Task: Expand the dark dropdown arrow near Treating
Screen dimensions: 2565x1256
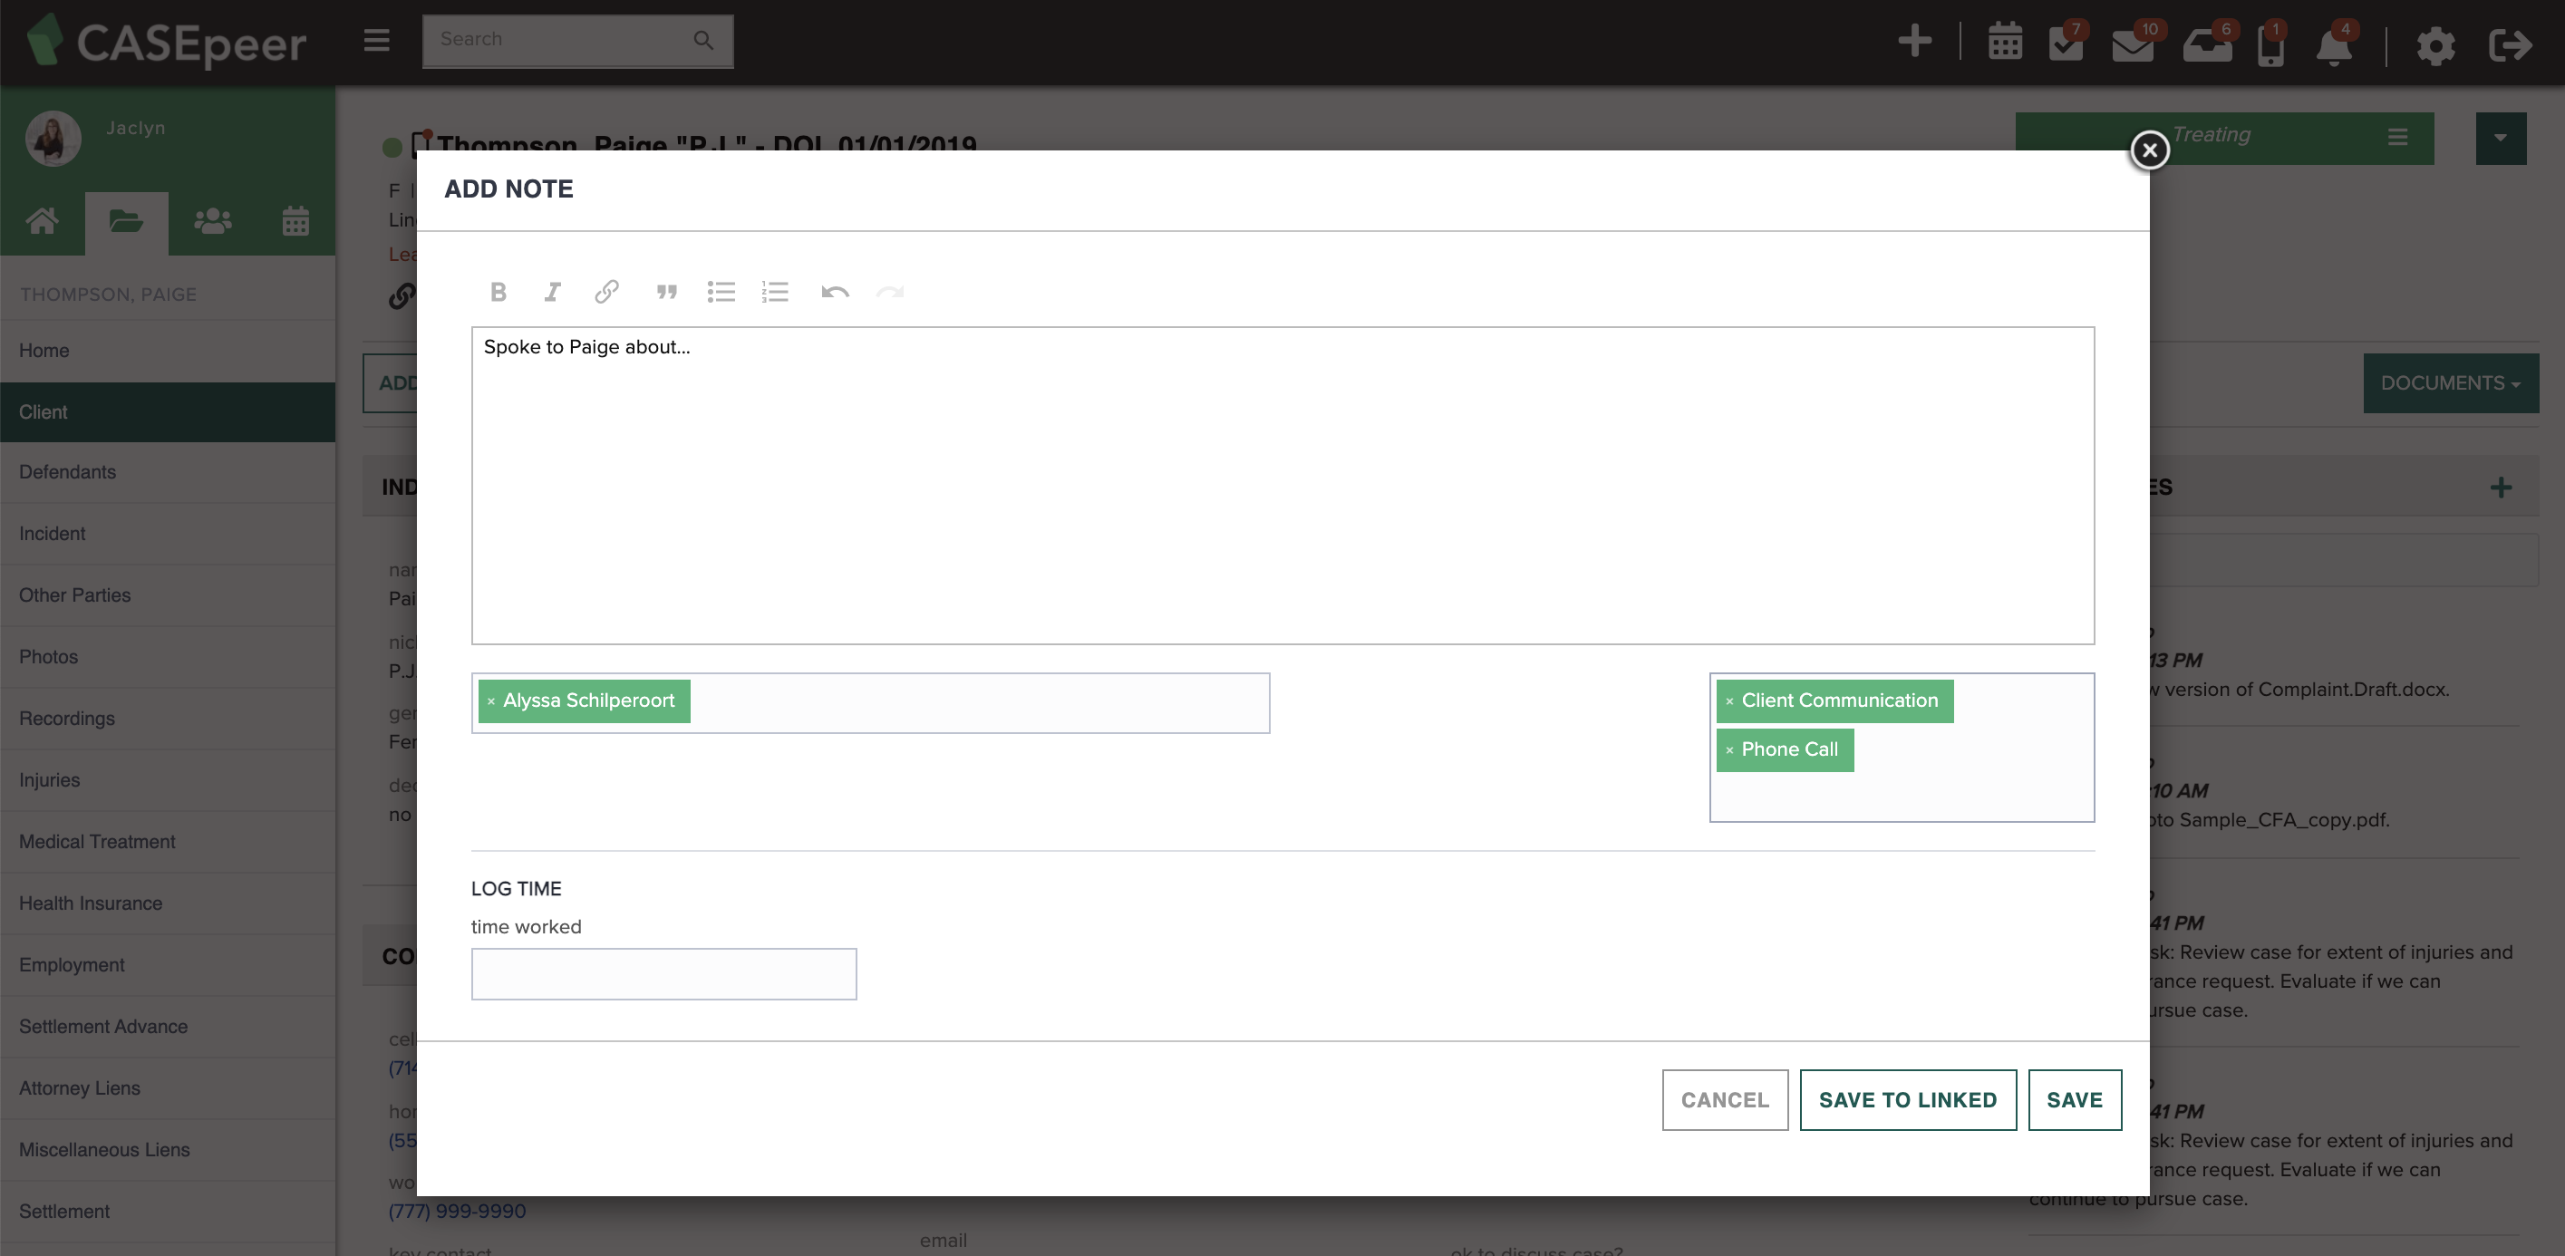Action: [2502, 138]
